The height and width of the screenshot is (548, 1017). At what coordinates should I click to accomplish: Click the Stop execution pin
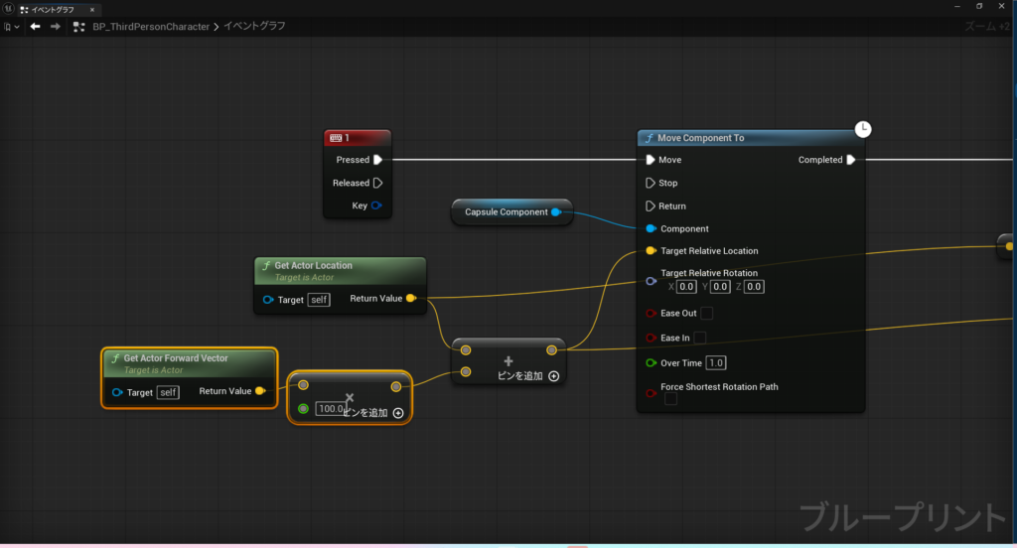[651, 183]
